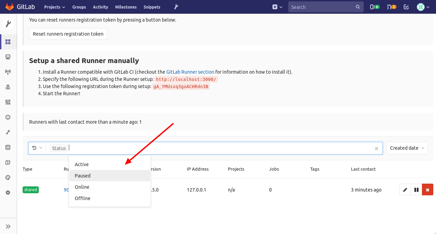
Task: Open the Monitoring panel icon
Action: click(x=8, y=57)
